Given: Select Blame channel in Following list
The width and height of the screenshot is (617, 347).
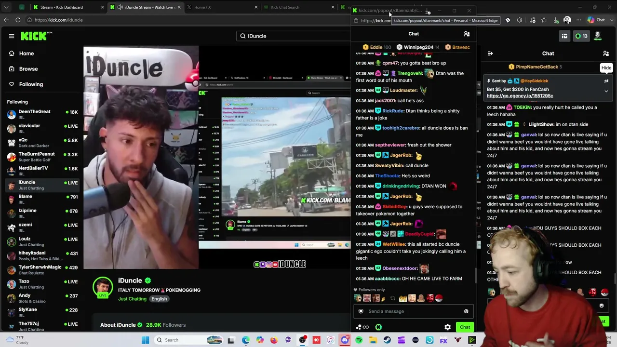Looking at the screenshot, I should [42, 199].
